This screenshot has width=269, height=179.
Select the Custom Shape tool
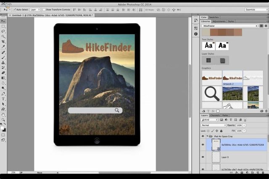3,109
